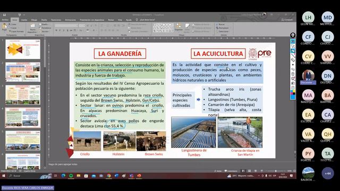Click the Buscar magnifier in Edición group

(217, 24)
